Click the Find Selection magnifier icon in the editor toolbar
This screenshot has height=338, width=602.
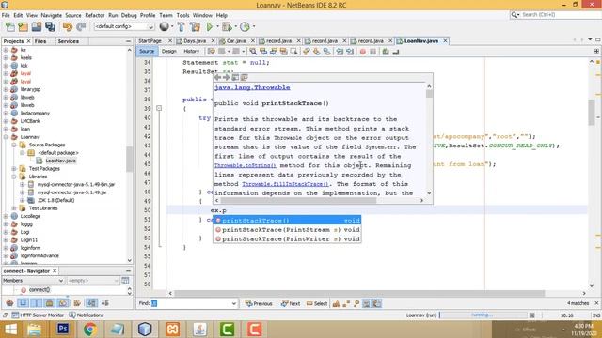(253, 52)
